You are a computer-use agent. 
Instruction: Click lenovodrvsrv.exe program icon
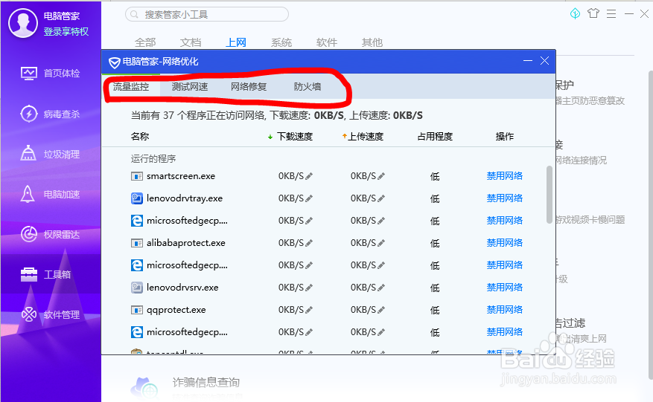pyautogui.click(x=136, y=288)
